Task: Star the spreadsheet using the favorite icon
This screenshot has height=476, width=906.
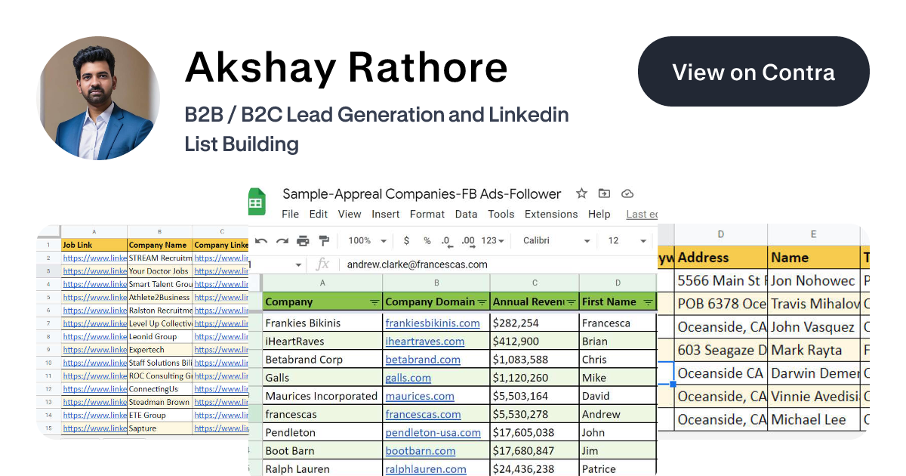Action: pos(581,193)
